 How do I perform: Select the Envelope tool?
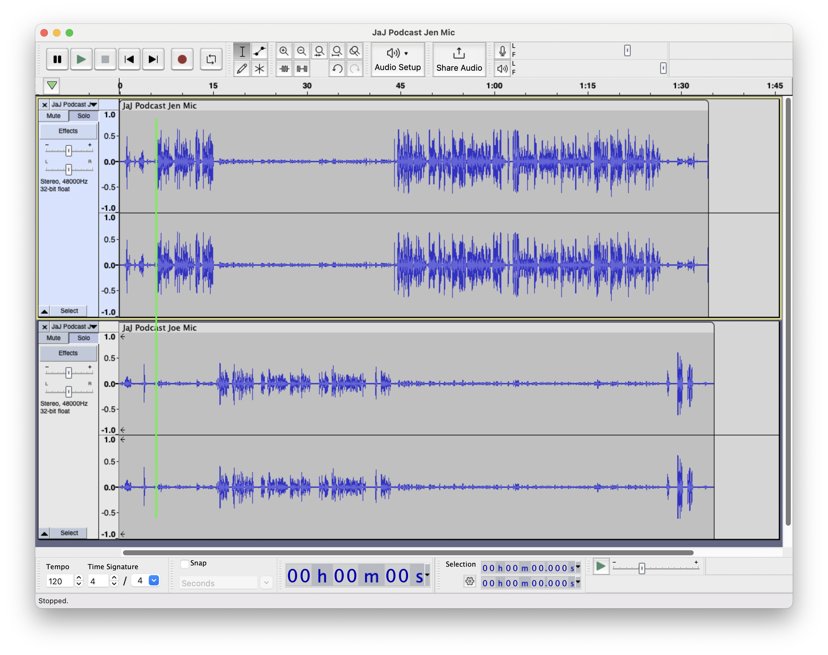pyautogui.click(x=259, y=51)
